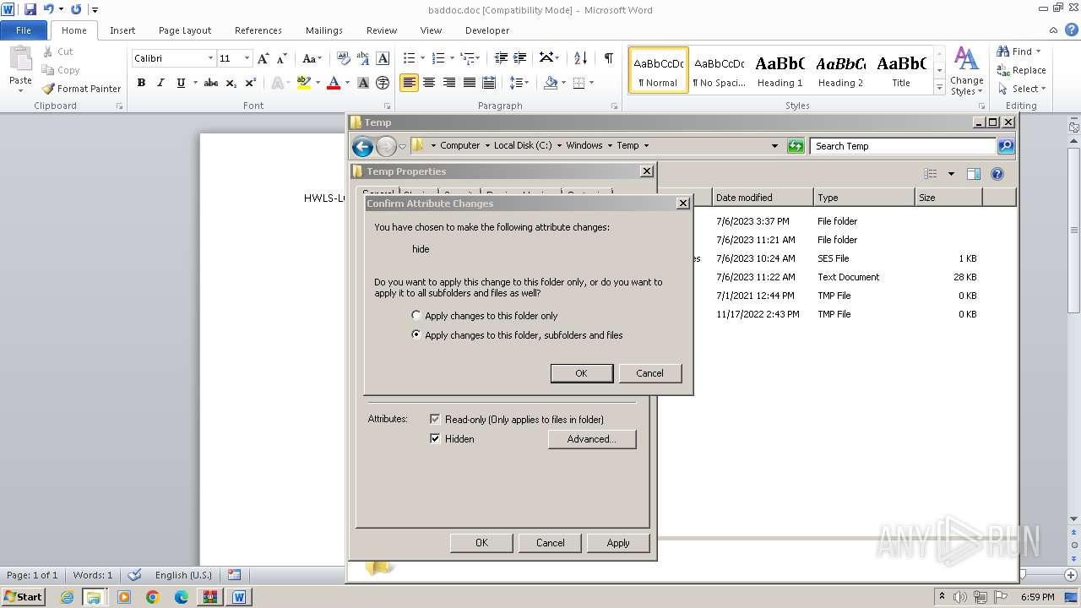The image size is (1081, 608).
Task: Open Font Color dropdown arrow
Action: [x=347, y=83]
